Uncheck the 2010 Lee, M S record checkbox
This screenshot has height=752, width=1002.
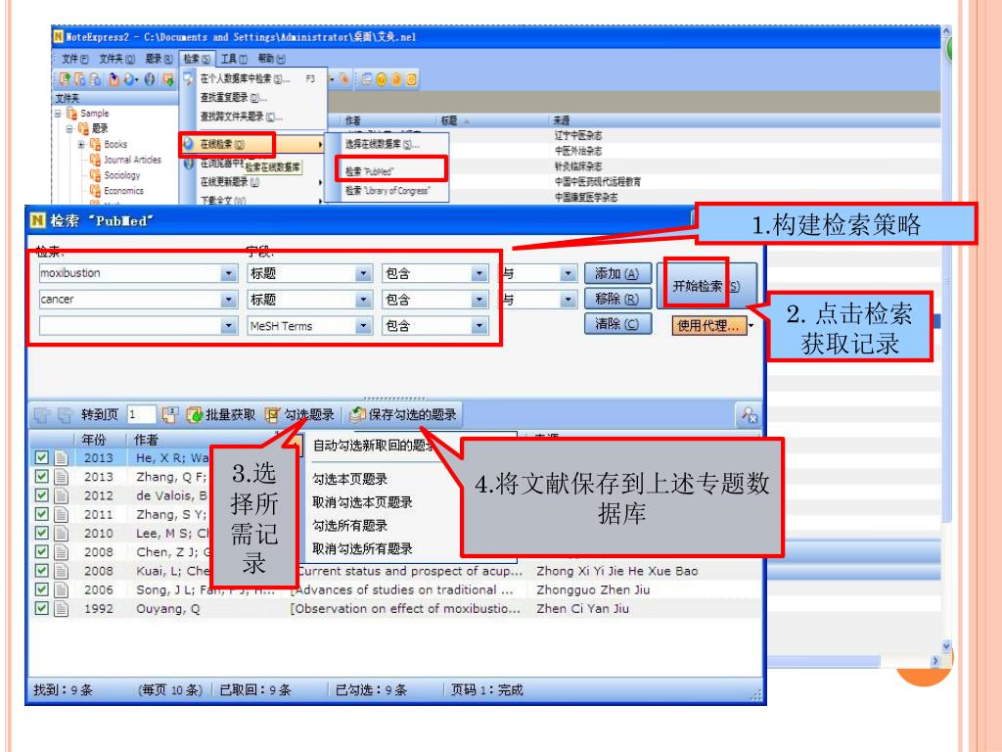click(x=41, y=533)
